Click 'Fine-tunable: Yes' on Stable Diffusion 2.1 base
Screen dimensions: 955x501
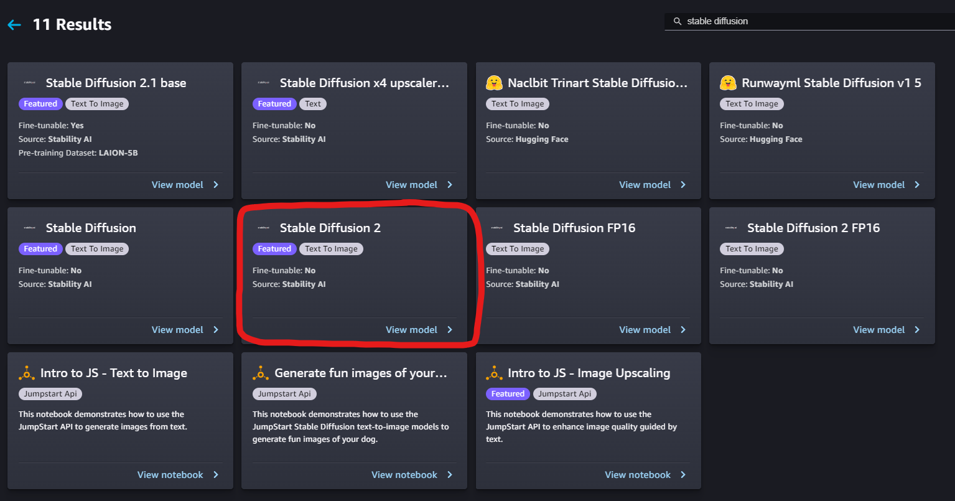click(51, 126)
